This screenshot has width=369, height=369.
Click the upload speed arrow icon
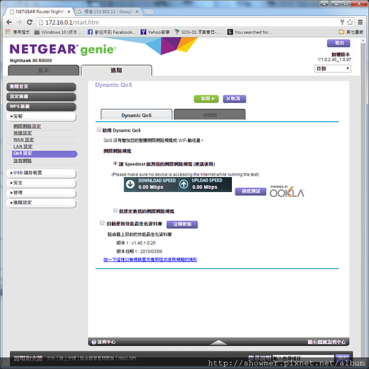click(184, 184)
